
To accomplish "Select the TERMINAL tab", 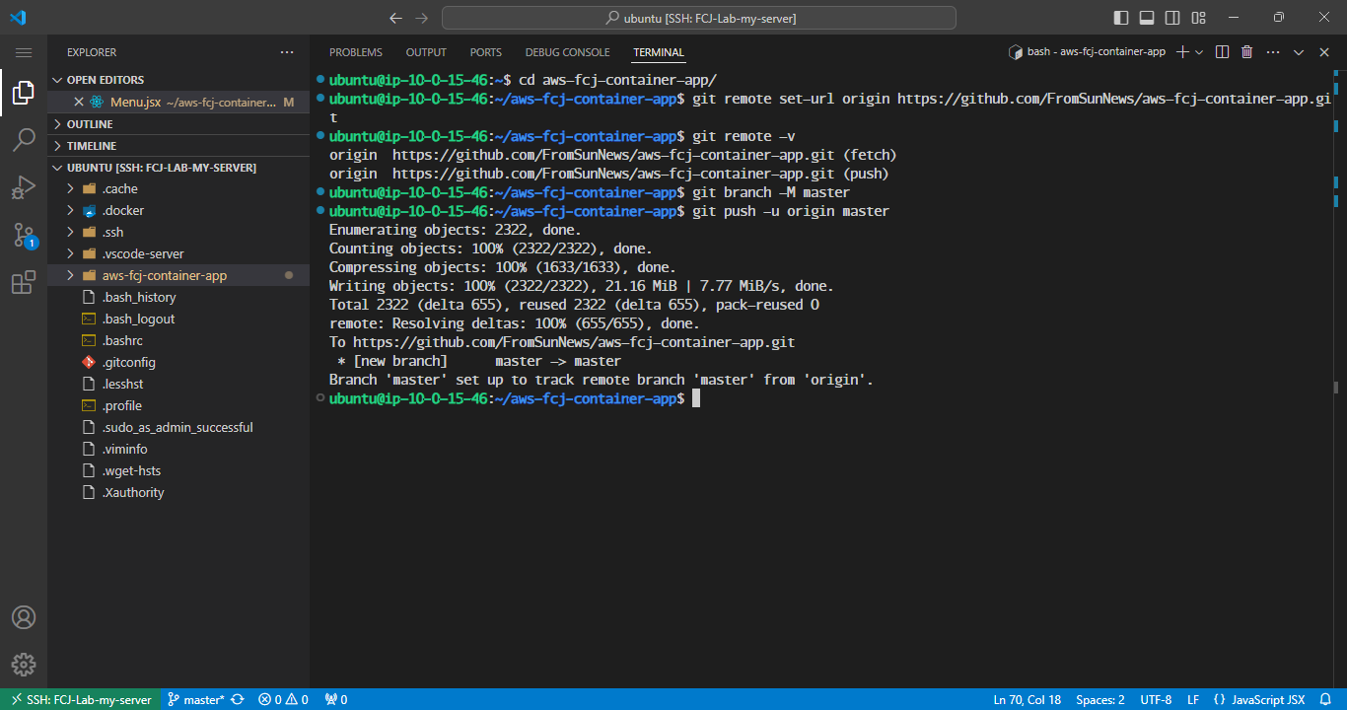I will 659,52.
